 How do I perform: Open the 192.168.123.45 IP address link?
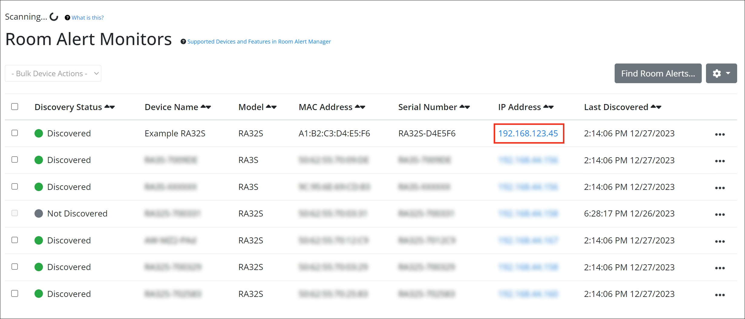tap(528, 133)
